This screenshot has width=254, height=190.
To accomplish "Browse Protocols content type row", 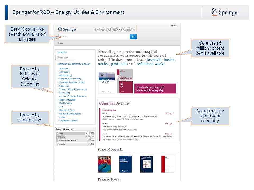I will coord(75,144).
